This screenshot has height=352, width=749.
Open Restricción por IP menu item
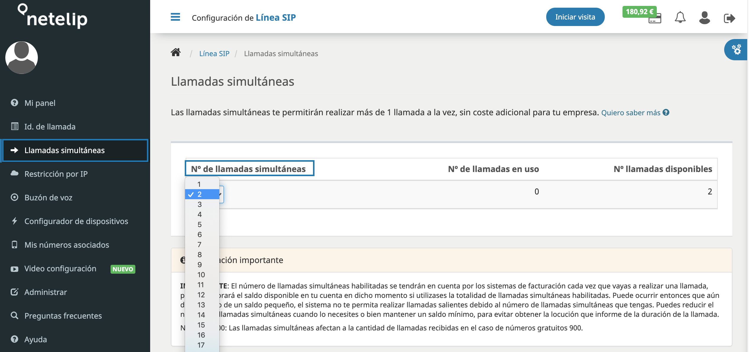click(75, 174)
